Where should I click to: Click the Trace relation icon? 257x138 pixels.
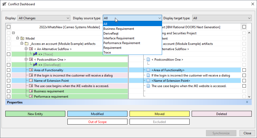click(35, 54)
